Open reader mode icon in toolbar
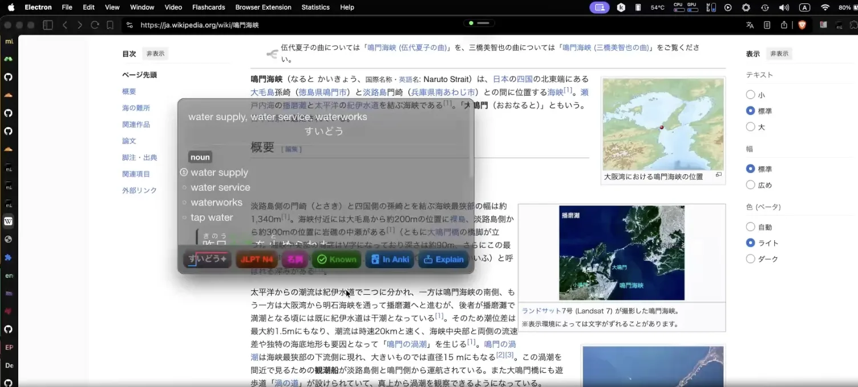Image resolution: width=858 pixels, height=387 pixels. [767, 25]
